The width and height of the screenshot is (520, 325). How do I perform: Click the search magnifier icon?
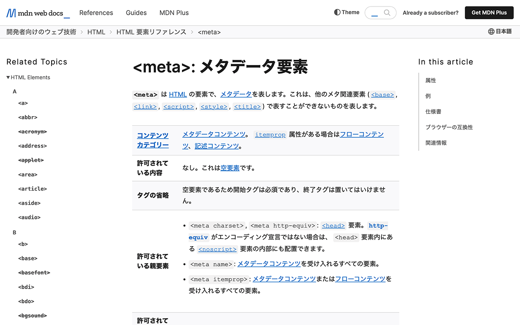[x=387, y=13]
